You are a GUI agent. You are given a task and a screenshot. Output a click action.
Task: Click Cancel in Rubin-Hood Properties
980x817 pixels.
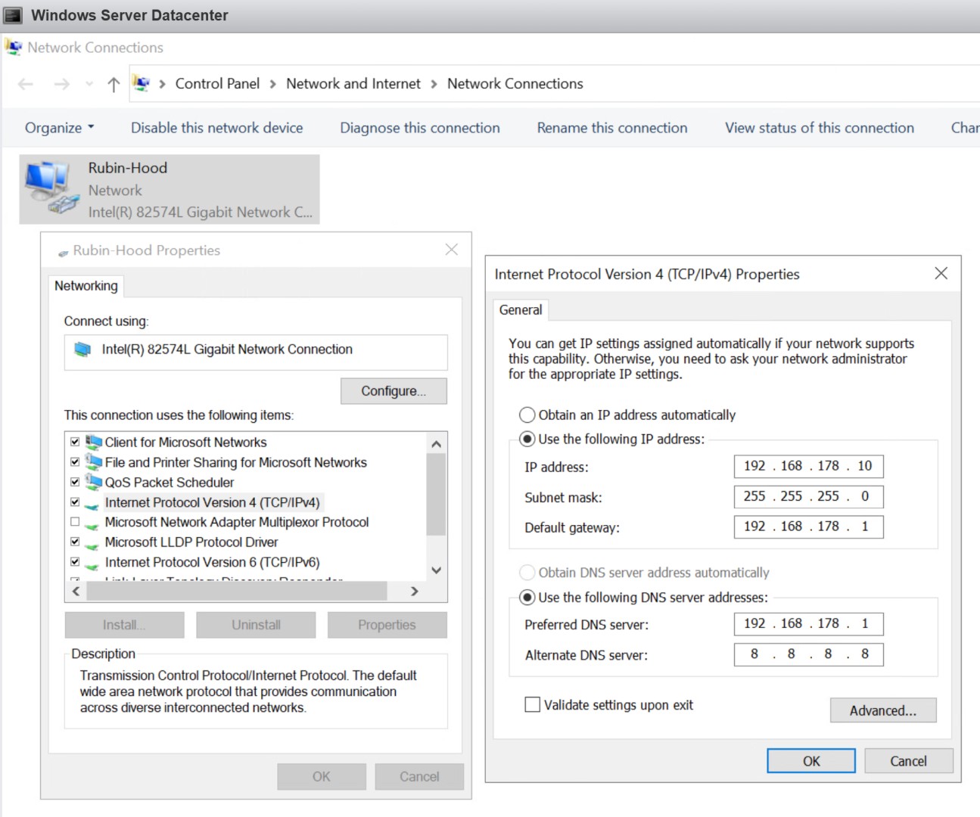[419, 777]
